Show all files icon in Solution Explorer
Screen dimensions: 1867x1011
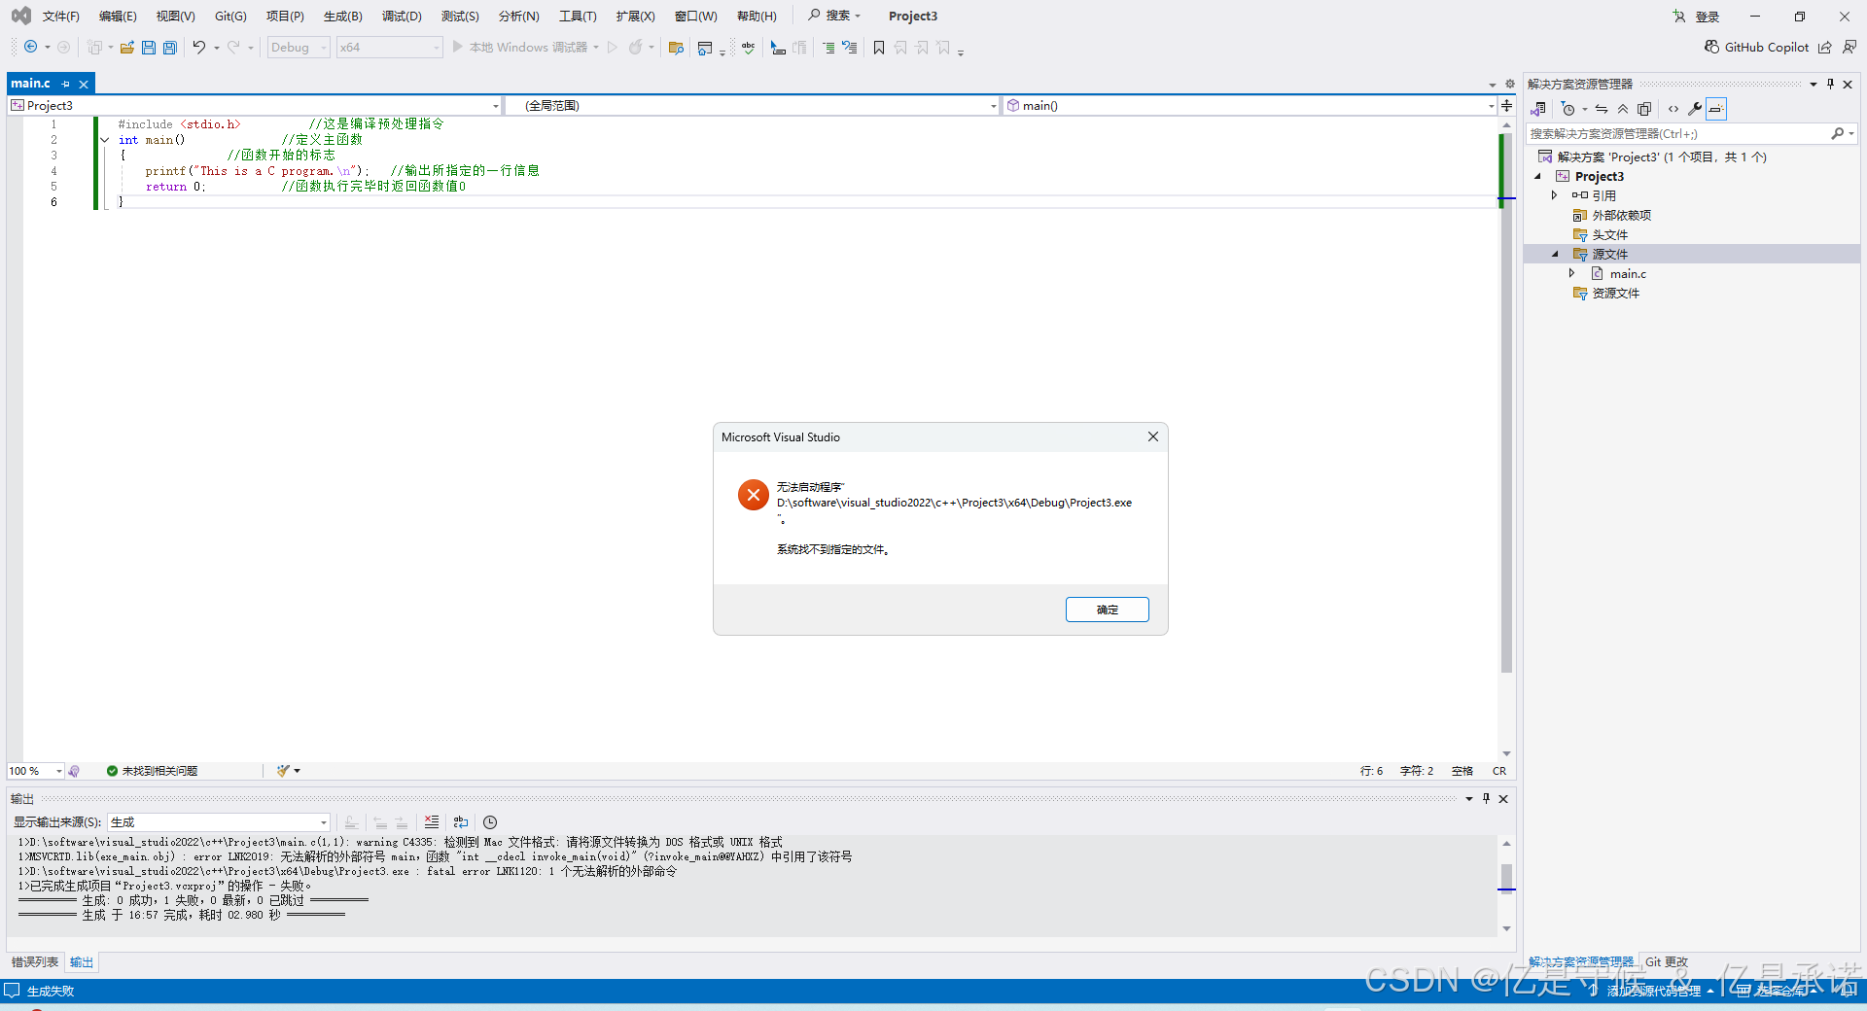(x=1644, y=109)
